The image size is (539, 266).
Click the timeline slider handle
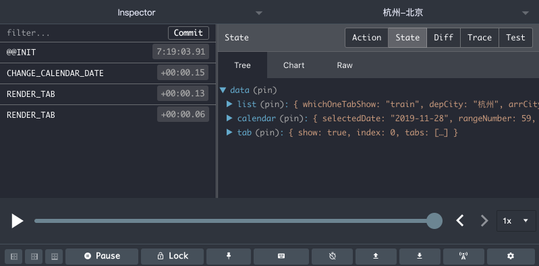tap(434, 221)
